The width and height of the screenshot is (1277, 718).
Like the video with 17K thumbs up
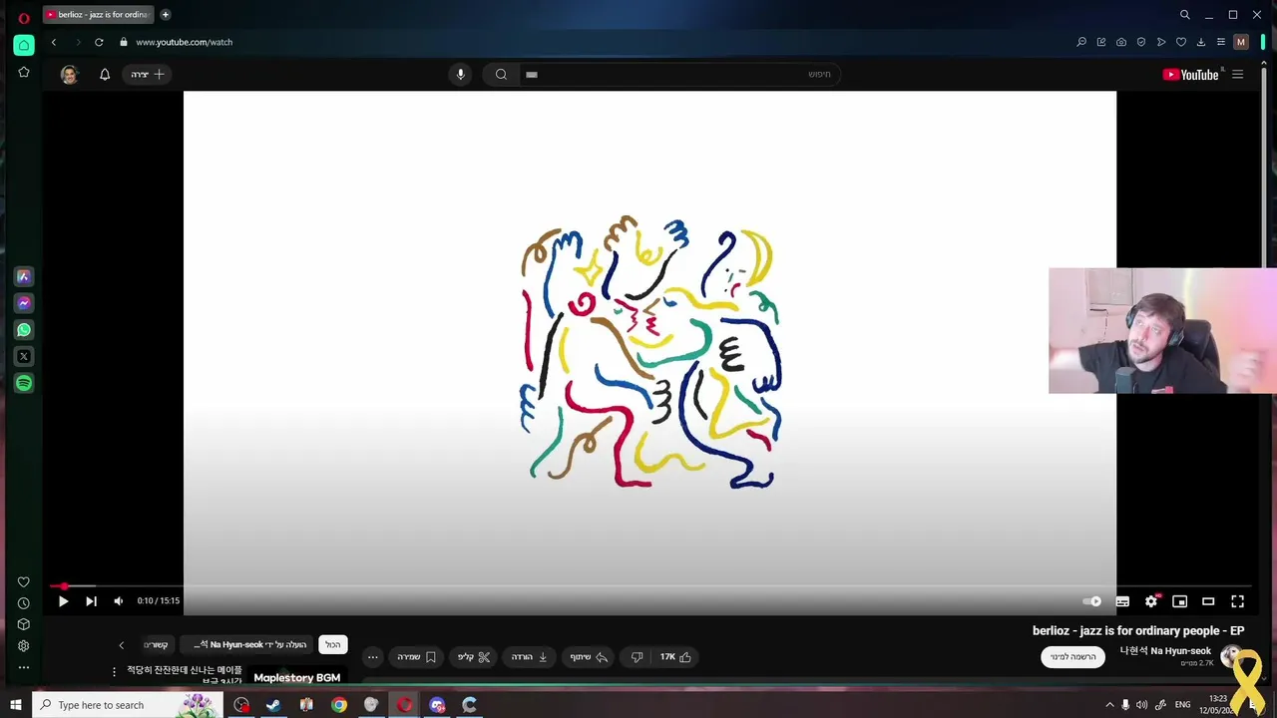coord(675,657)
